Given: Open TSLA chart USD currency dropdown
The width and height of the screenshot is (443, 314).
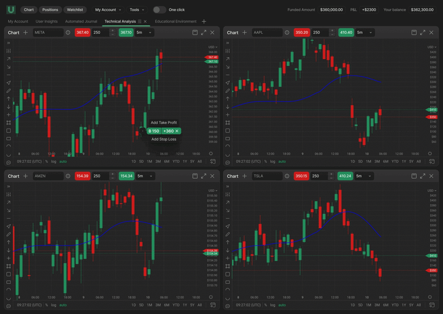Looking at the screenshot, I should pyautogui.click(x=432, y=191).
